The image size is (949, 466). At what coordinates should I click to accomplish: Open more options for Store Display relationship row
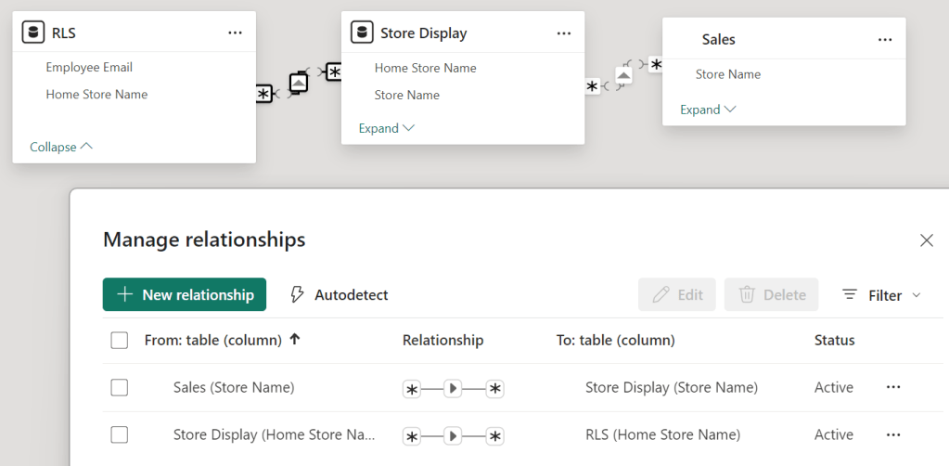893,434
